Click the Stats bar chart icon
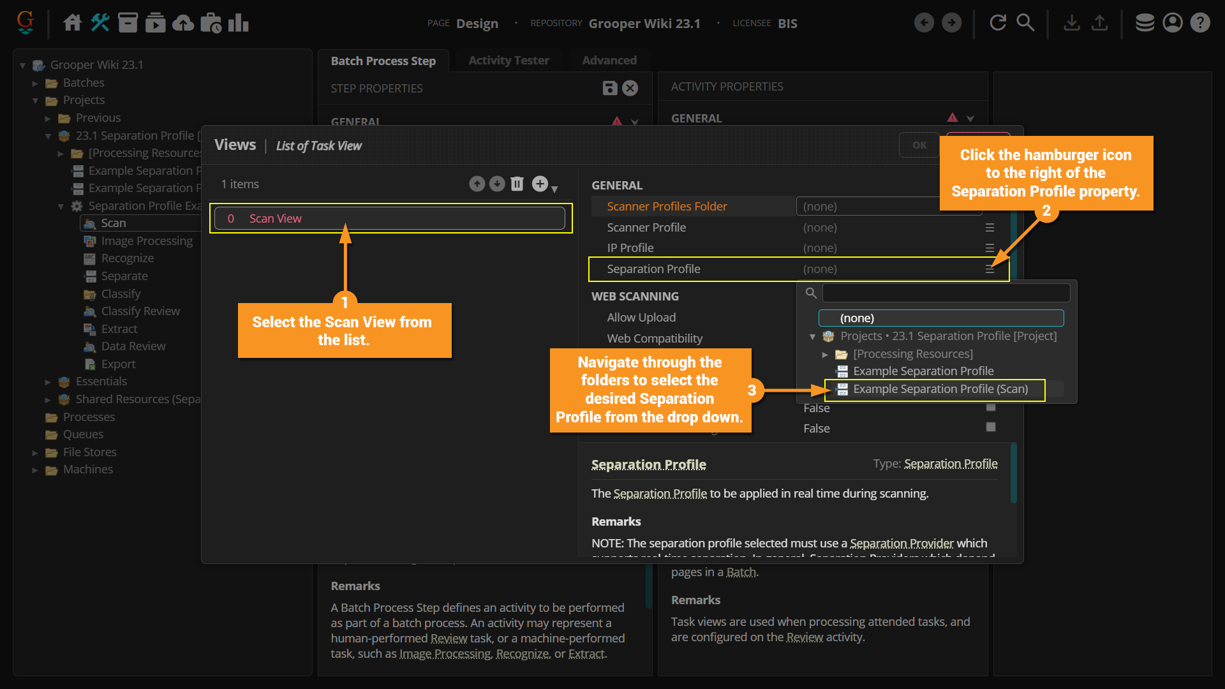 (x=238, y=23)
